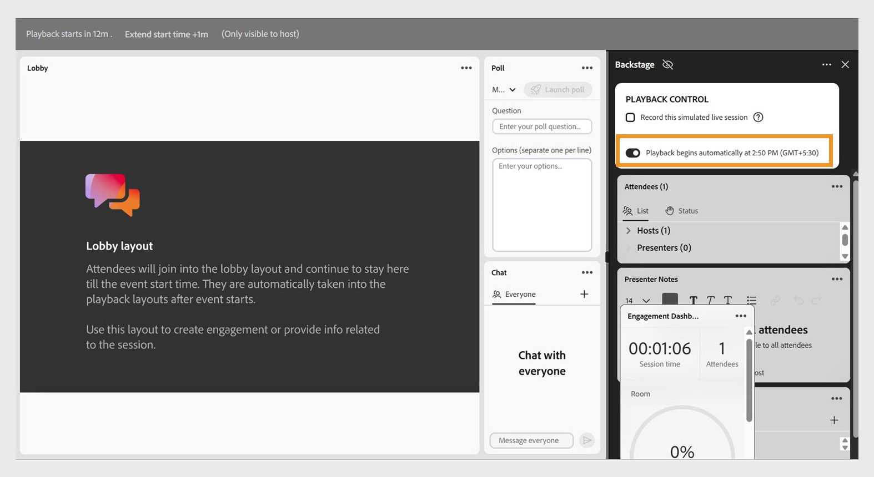Toggle automatic playback start switch
The image size is (874, 477).
click(x=633, y=153)
